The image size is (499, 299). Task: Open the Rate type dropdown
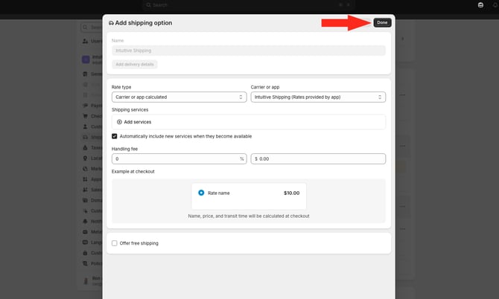[x=179, y=97]
